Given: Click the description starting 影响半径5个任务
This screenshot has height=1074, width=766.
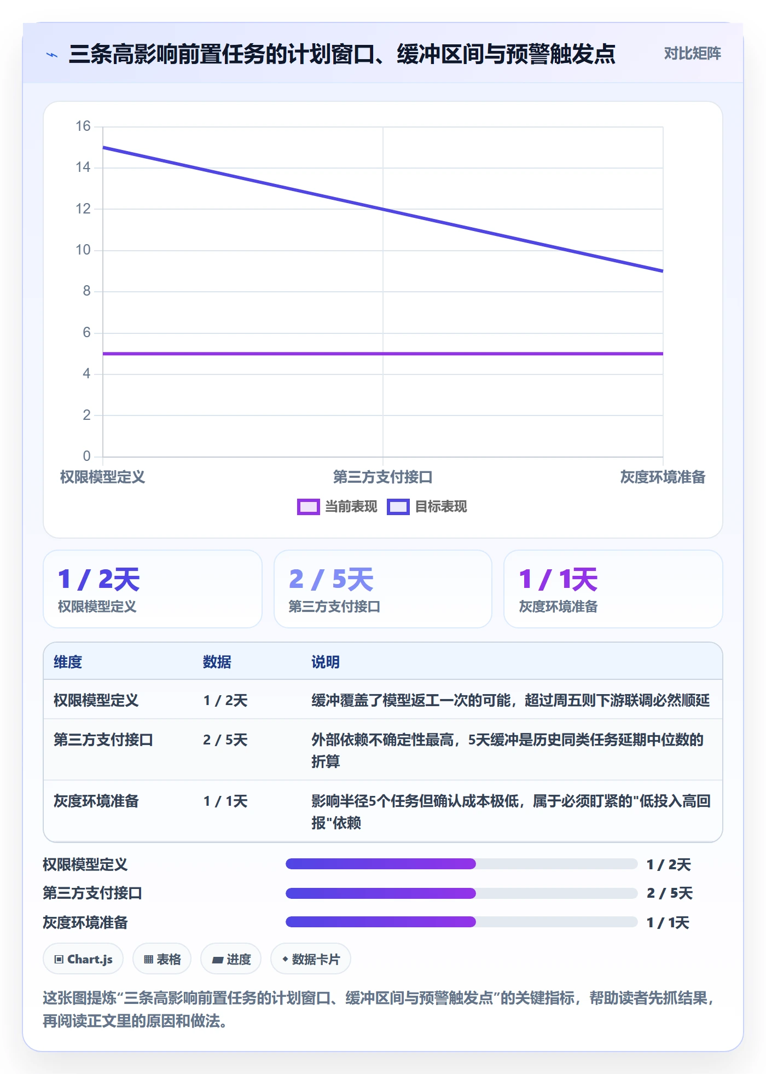Looking at the screenshot, I should [511, 812].
